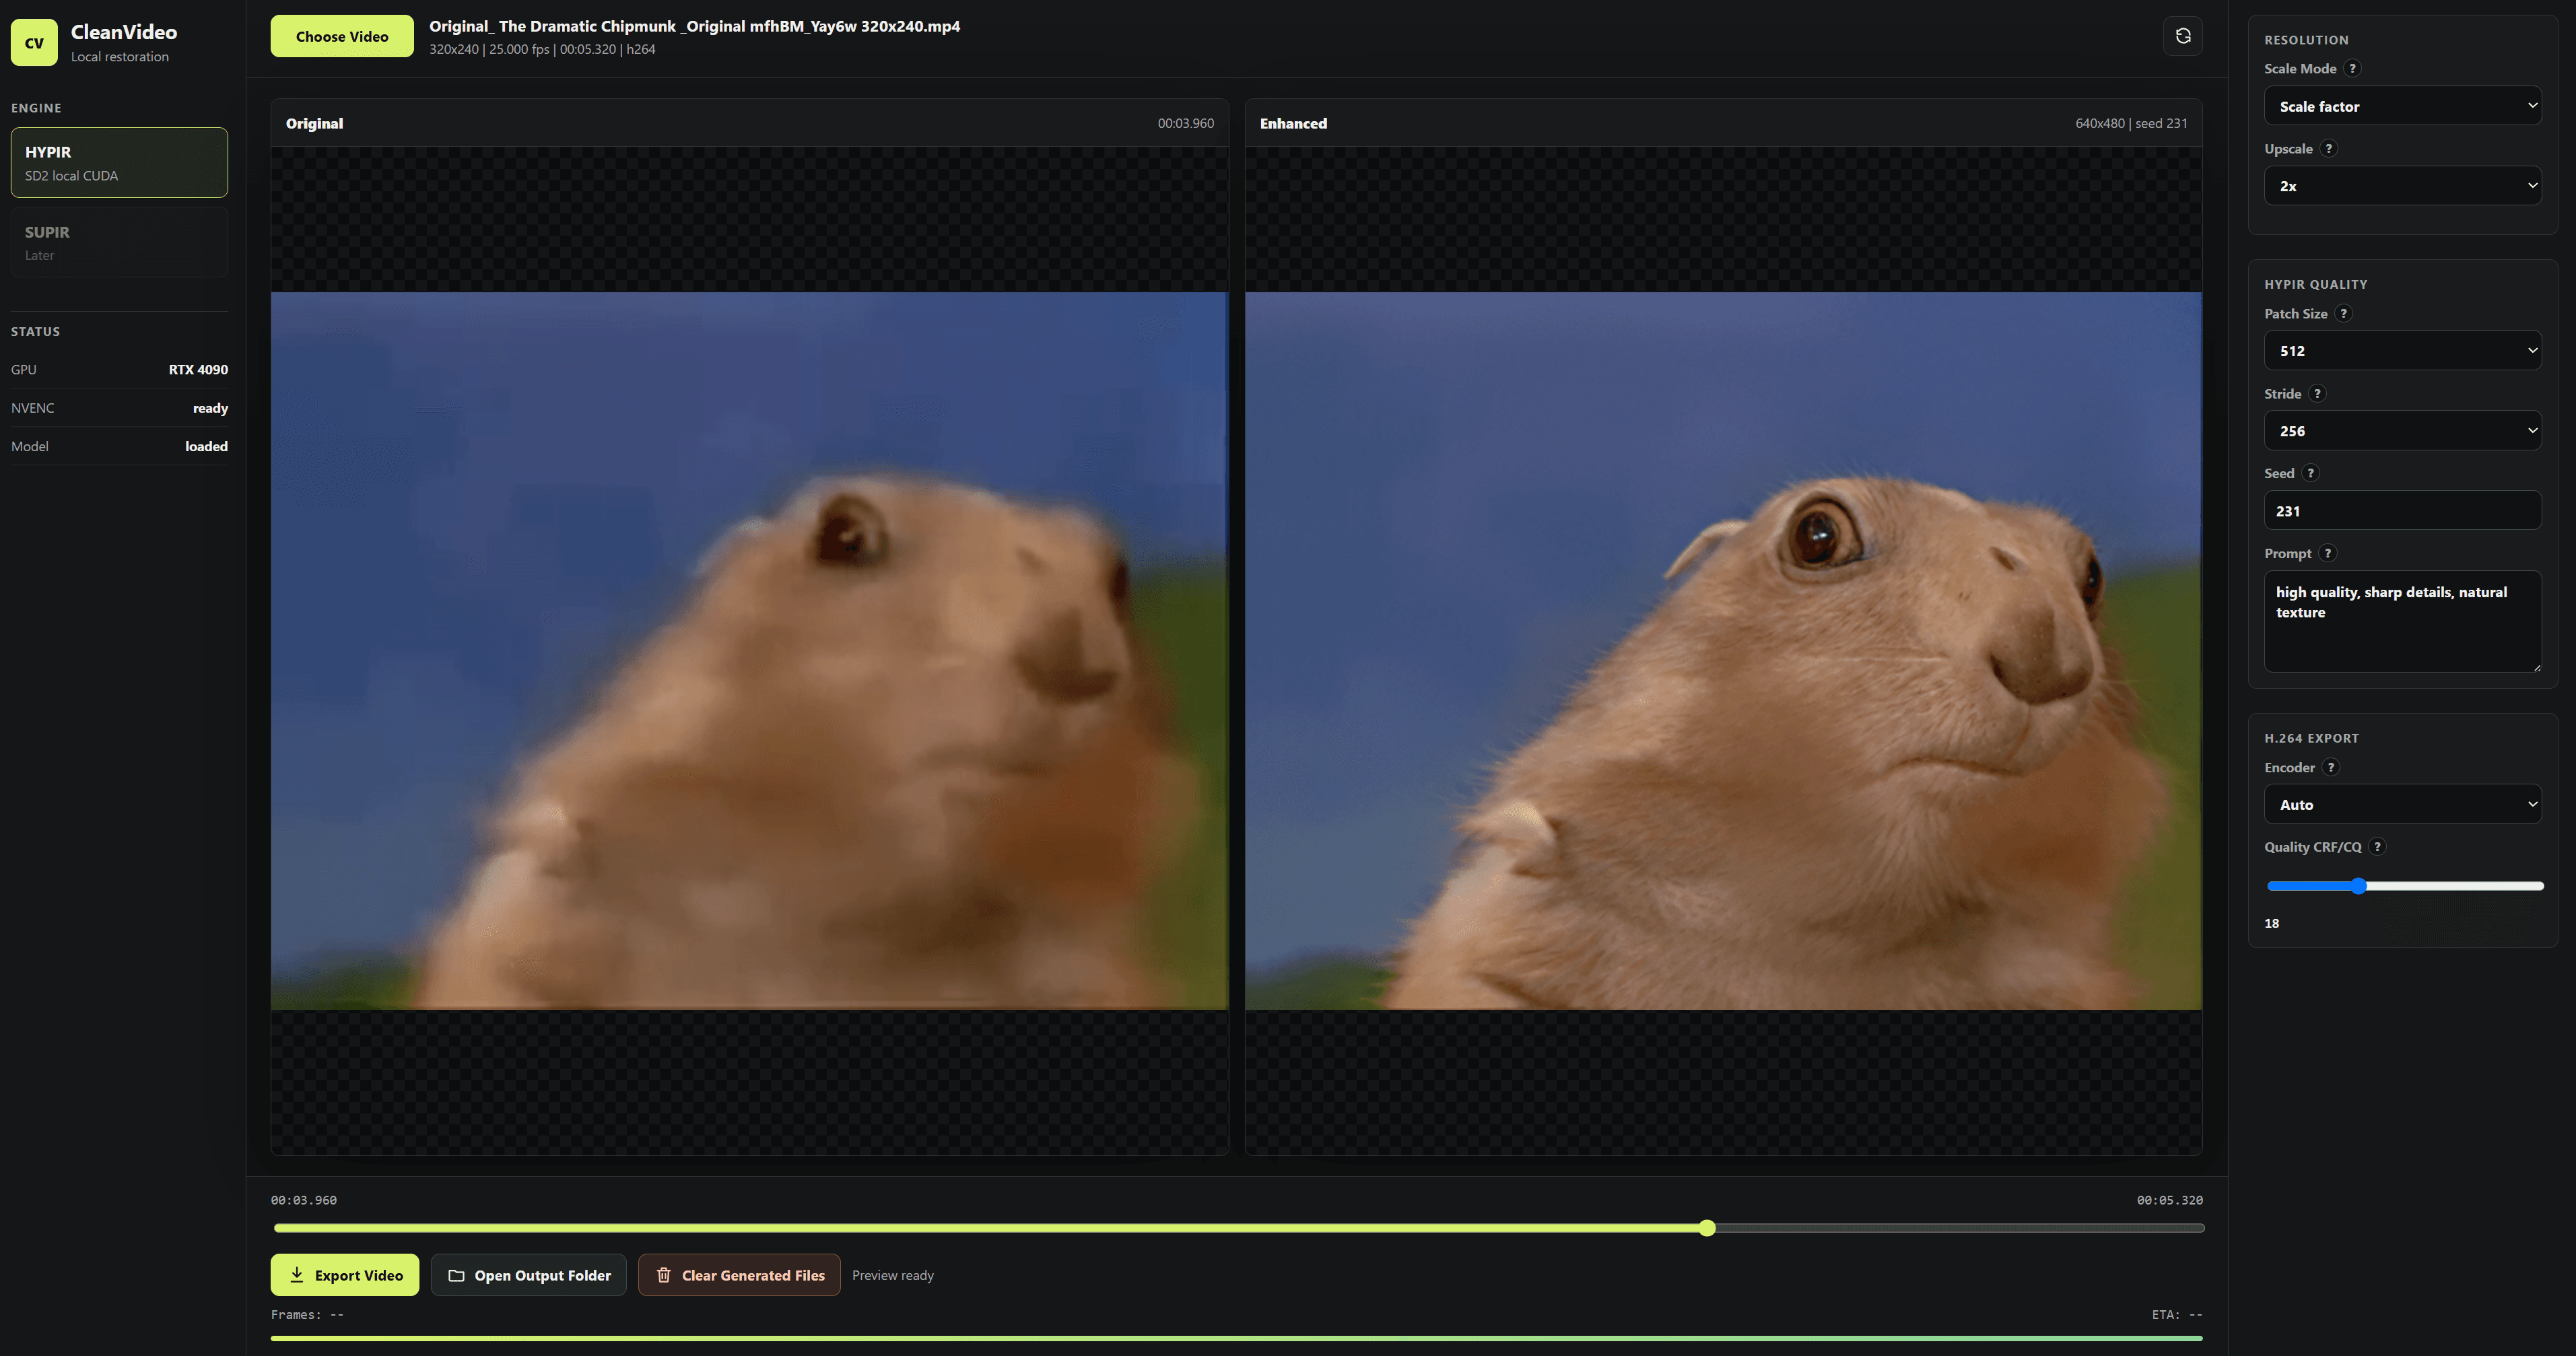Screen dimensions: 2576x1356
Task: Click the CleanVideo CV logo icon
Action: [x=34, y=42]
